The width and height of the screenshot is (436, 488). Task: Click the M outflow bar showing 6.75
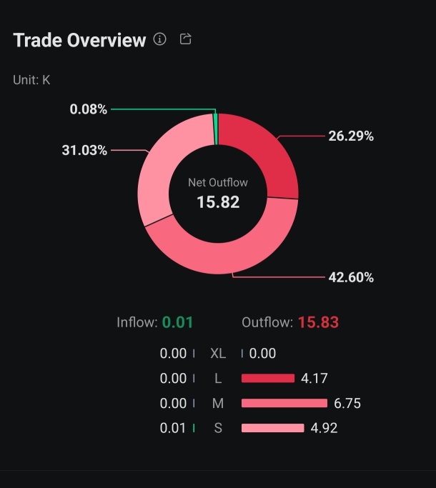[x=284, y=403]
